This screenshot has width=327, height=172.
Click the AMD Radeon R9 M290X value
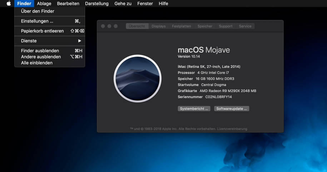[228, 91]
